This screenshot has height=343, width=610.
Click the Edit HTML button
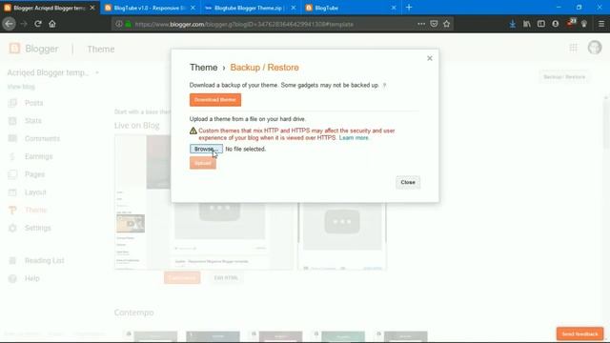(x=226, y=277)
